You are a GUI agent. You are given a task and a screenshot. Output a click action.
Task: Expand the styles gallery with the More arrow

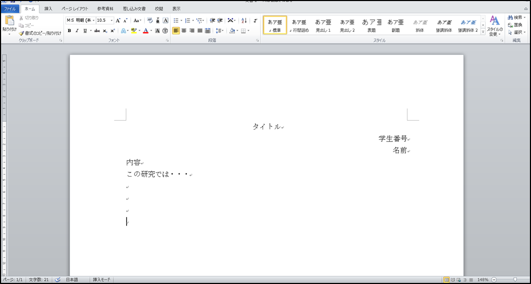(483, 32)
